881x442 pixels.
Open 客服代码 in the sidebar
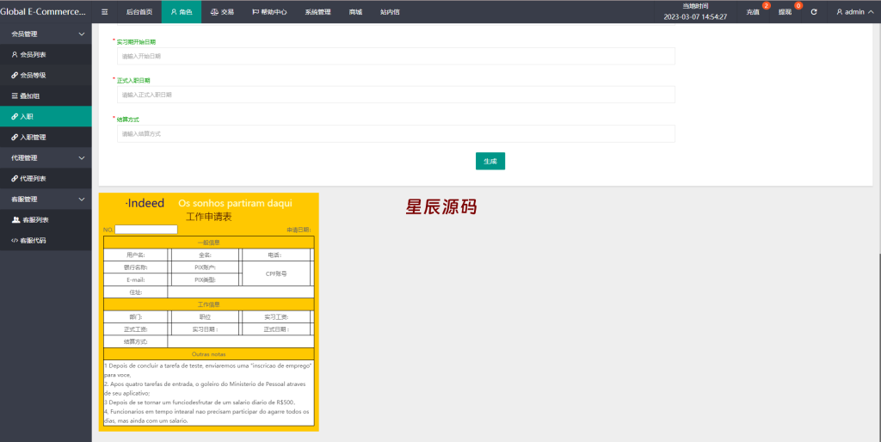pos(46,241)
